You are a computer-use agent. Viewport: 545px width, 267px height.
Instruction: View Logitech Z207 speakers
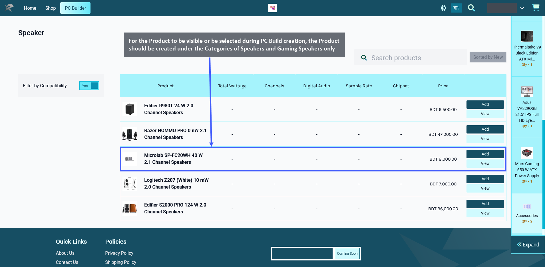[x=485, y=188]
